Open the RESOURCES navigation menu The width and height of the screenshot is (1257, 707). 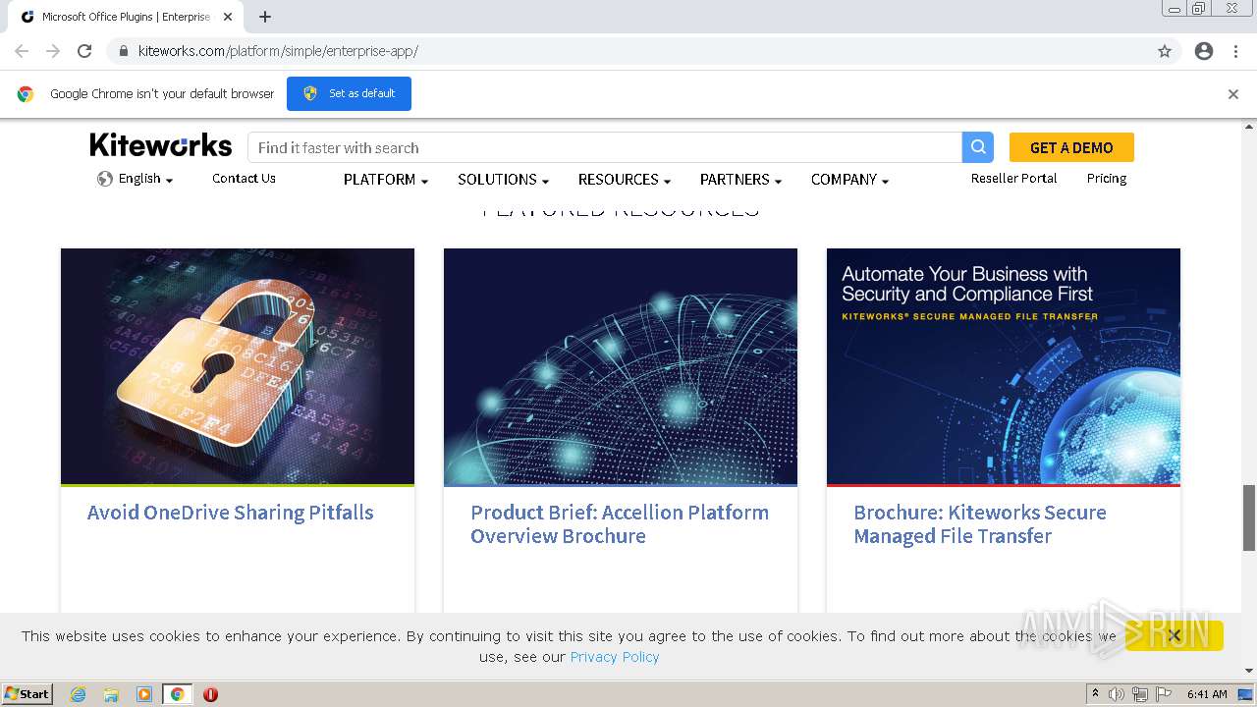click(624, 180)
